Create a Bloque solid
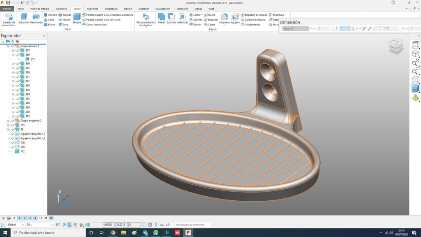This screenshot has width=421, height=237. [x=77, y=18]
